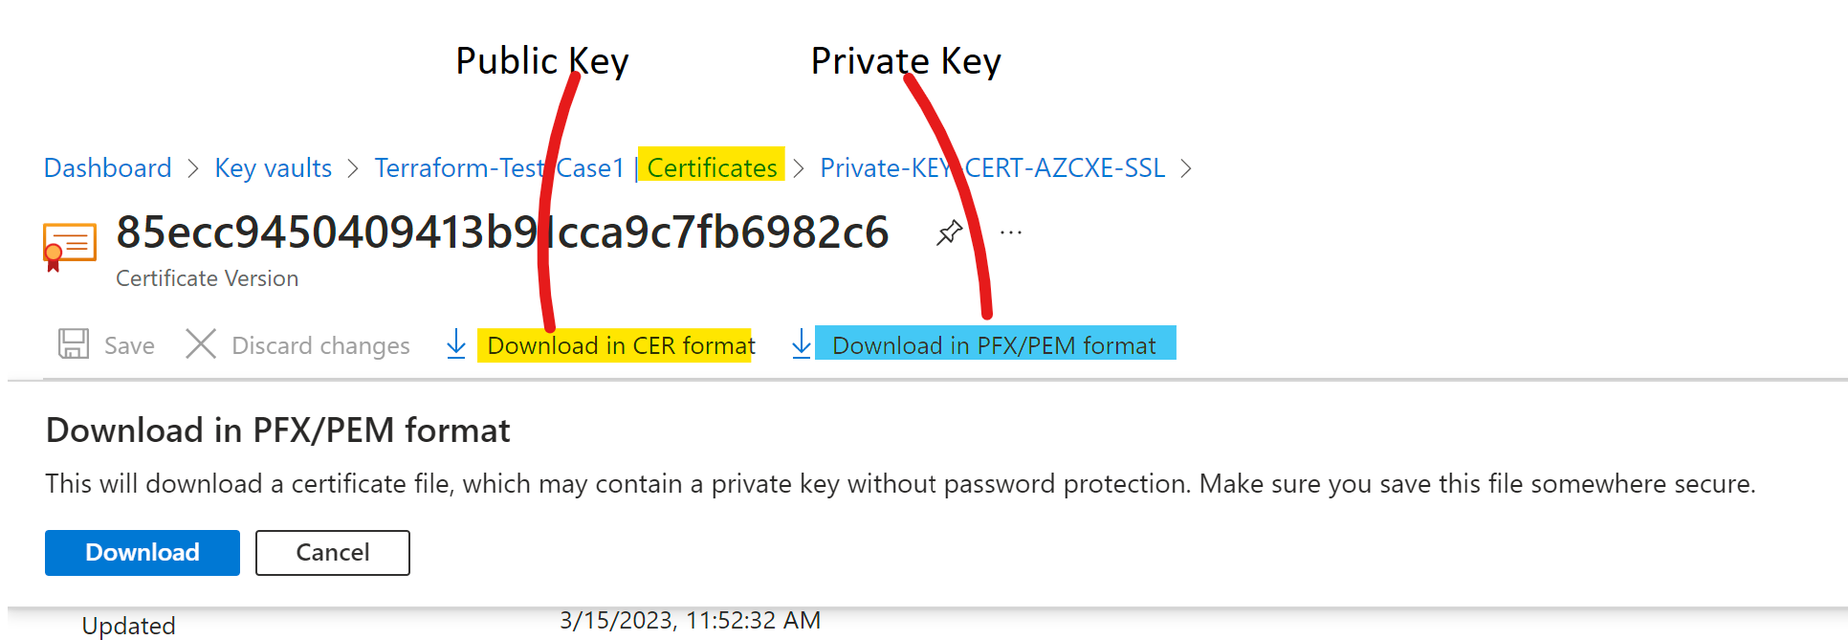Image resolution: width=1848 pixels, height=640 pixels.
Task: Cancel the PFX/PEM download dialog
Action: 332,553
